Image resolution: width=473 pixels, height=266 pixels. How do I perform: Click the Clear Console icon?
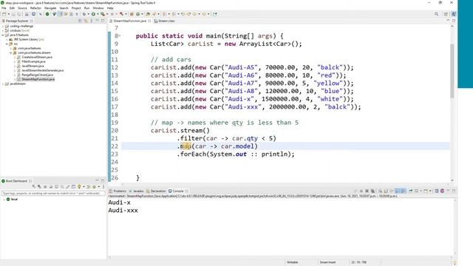coord(380,191)
